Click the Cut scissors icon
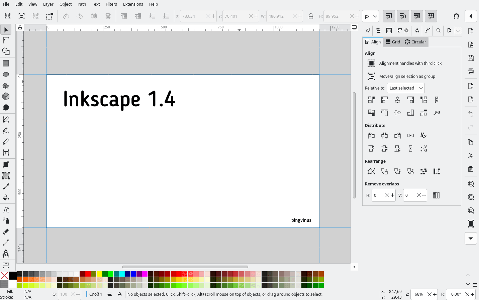This screenshot has width=479, height=300. 471,156
